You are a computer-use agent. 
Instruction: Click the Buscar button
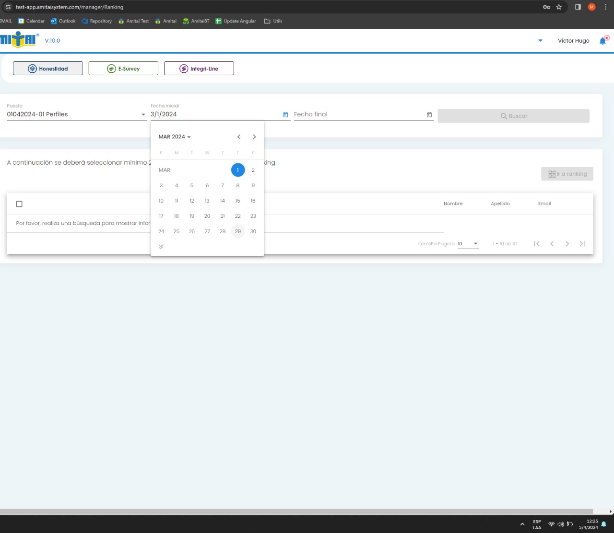tap(513, 116)
